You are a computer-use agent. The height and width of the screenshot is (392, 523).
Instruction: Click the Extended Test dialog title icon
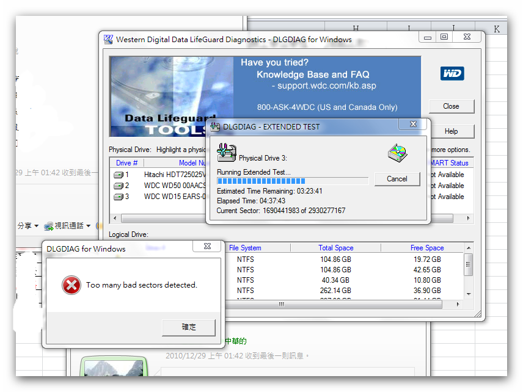tap(215, 127)
